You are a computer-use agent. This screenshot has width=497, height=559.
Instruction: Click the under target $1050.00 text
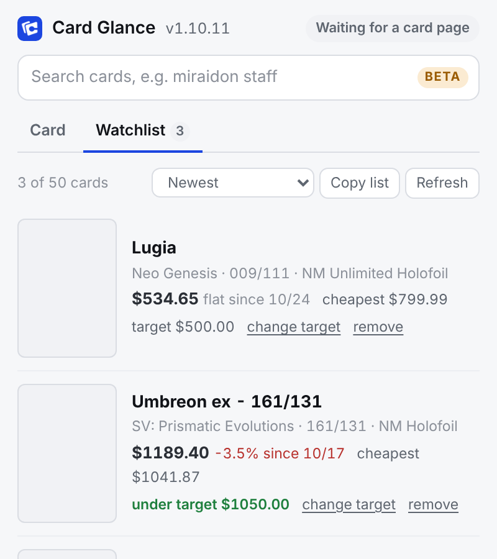pos(211,504)
